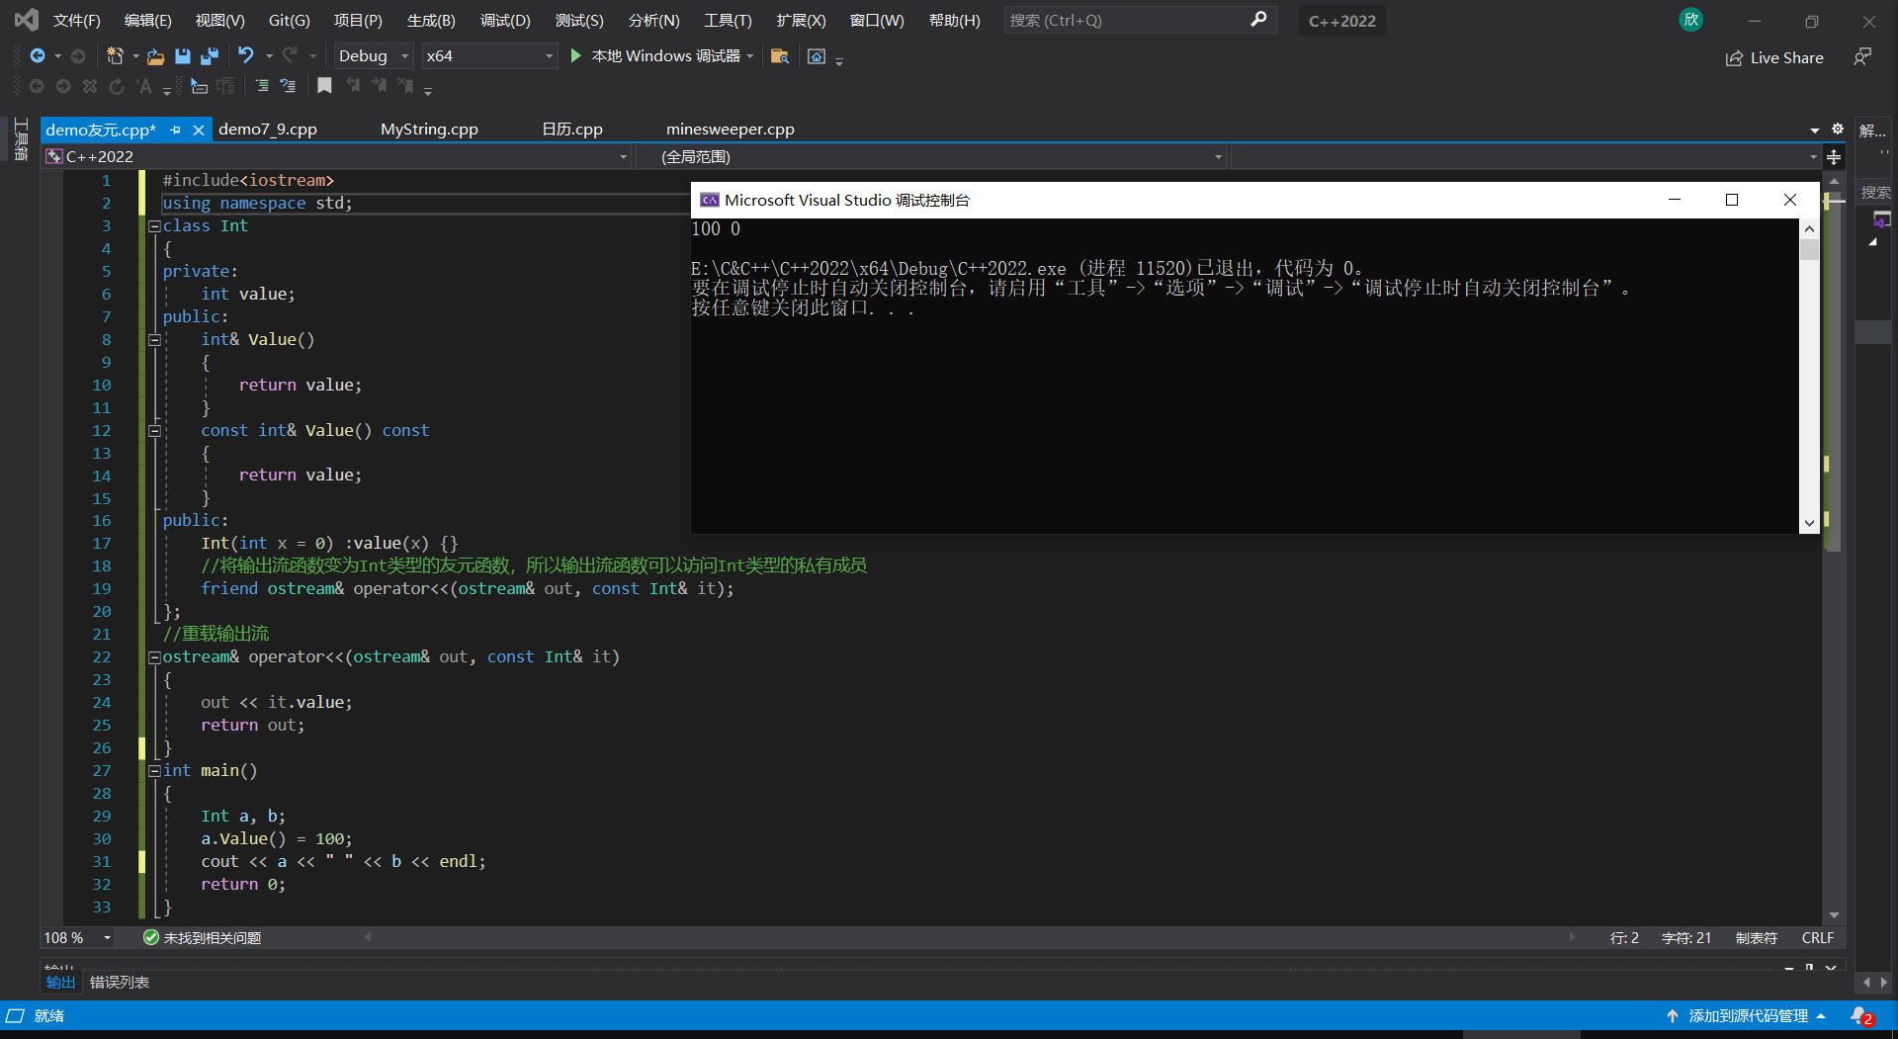Click the navigate backward arrow icon
The width and height of the screenshot is (1898, 1039).
[38, 56]
